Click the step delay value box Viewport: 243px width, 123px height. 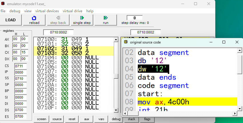tap(135, 18)
